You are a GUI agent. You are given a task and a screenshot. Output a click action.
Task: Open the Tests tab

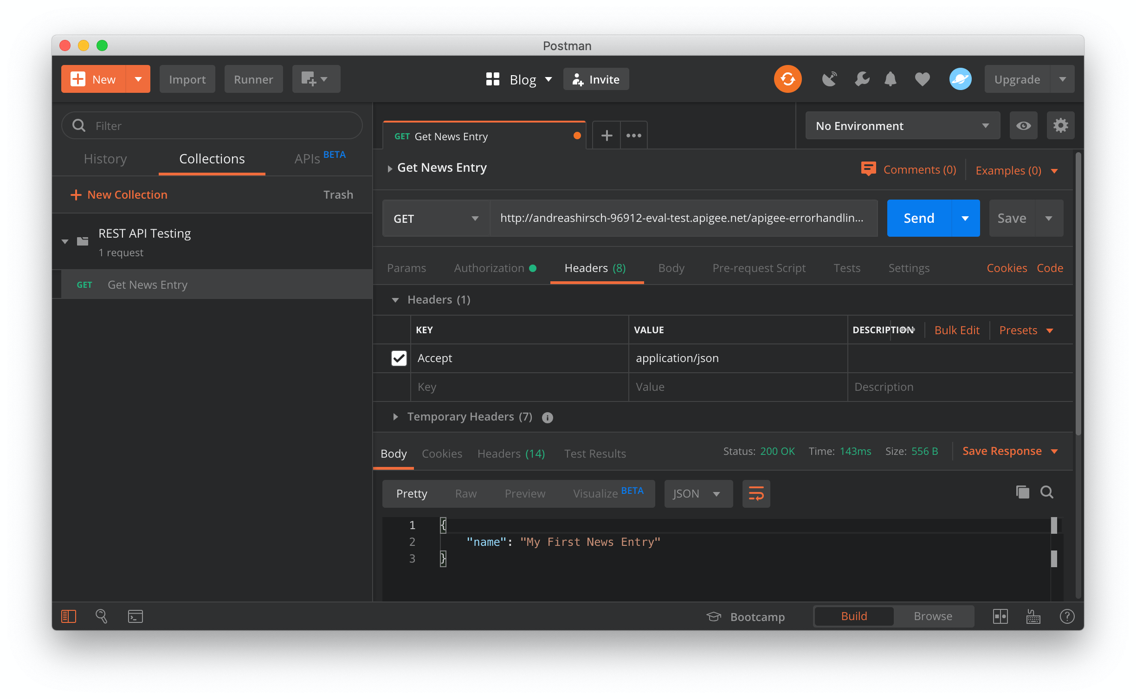pos(847,268)
